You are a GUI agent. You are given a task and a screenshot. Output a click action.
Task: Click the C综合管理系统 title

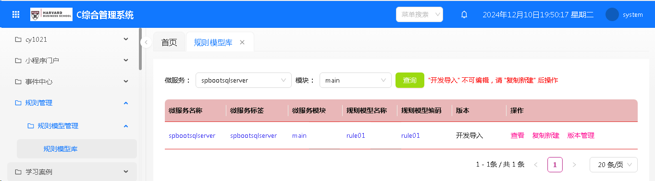(105, 14)
